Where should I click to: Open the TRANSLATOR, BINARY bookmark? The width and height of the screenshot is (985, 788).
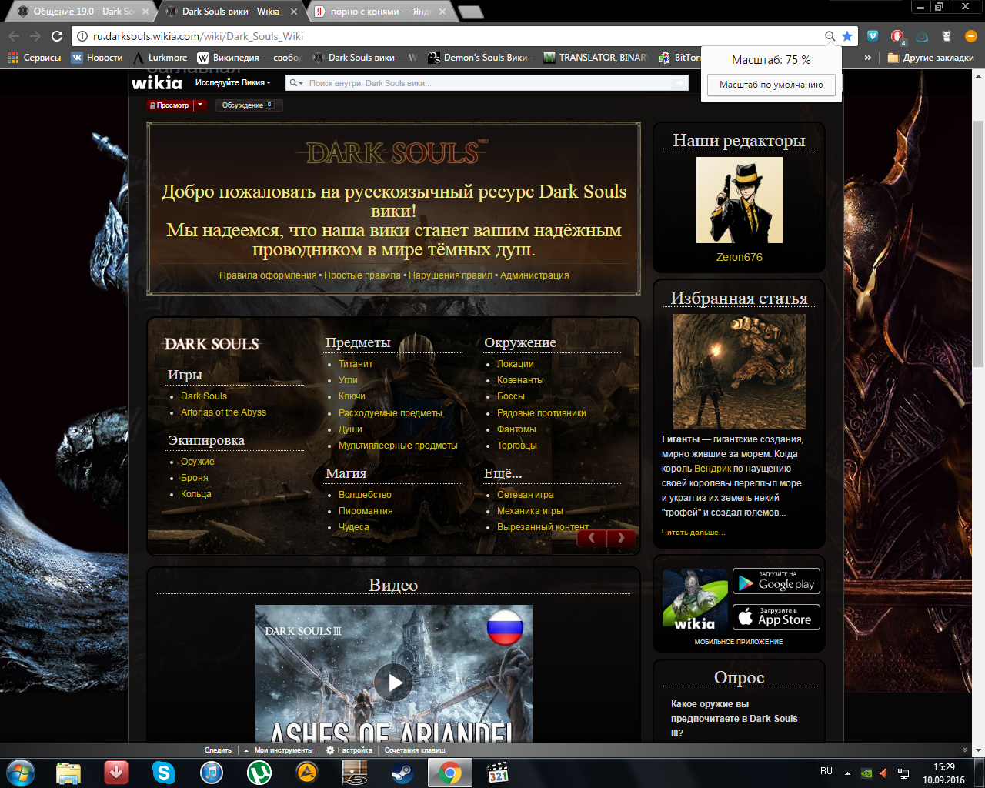pyautogui.click(x=596, y=58)
